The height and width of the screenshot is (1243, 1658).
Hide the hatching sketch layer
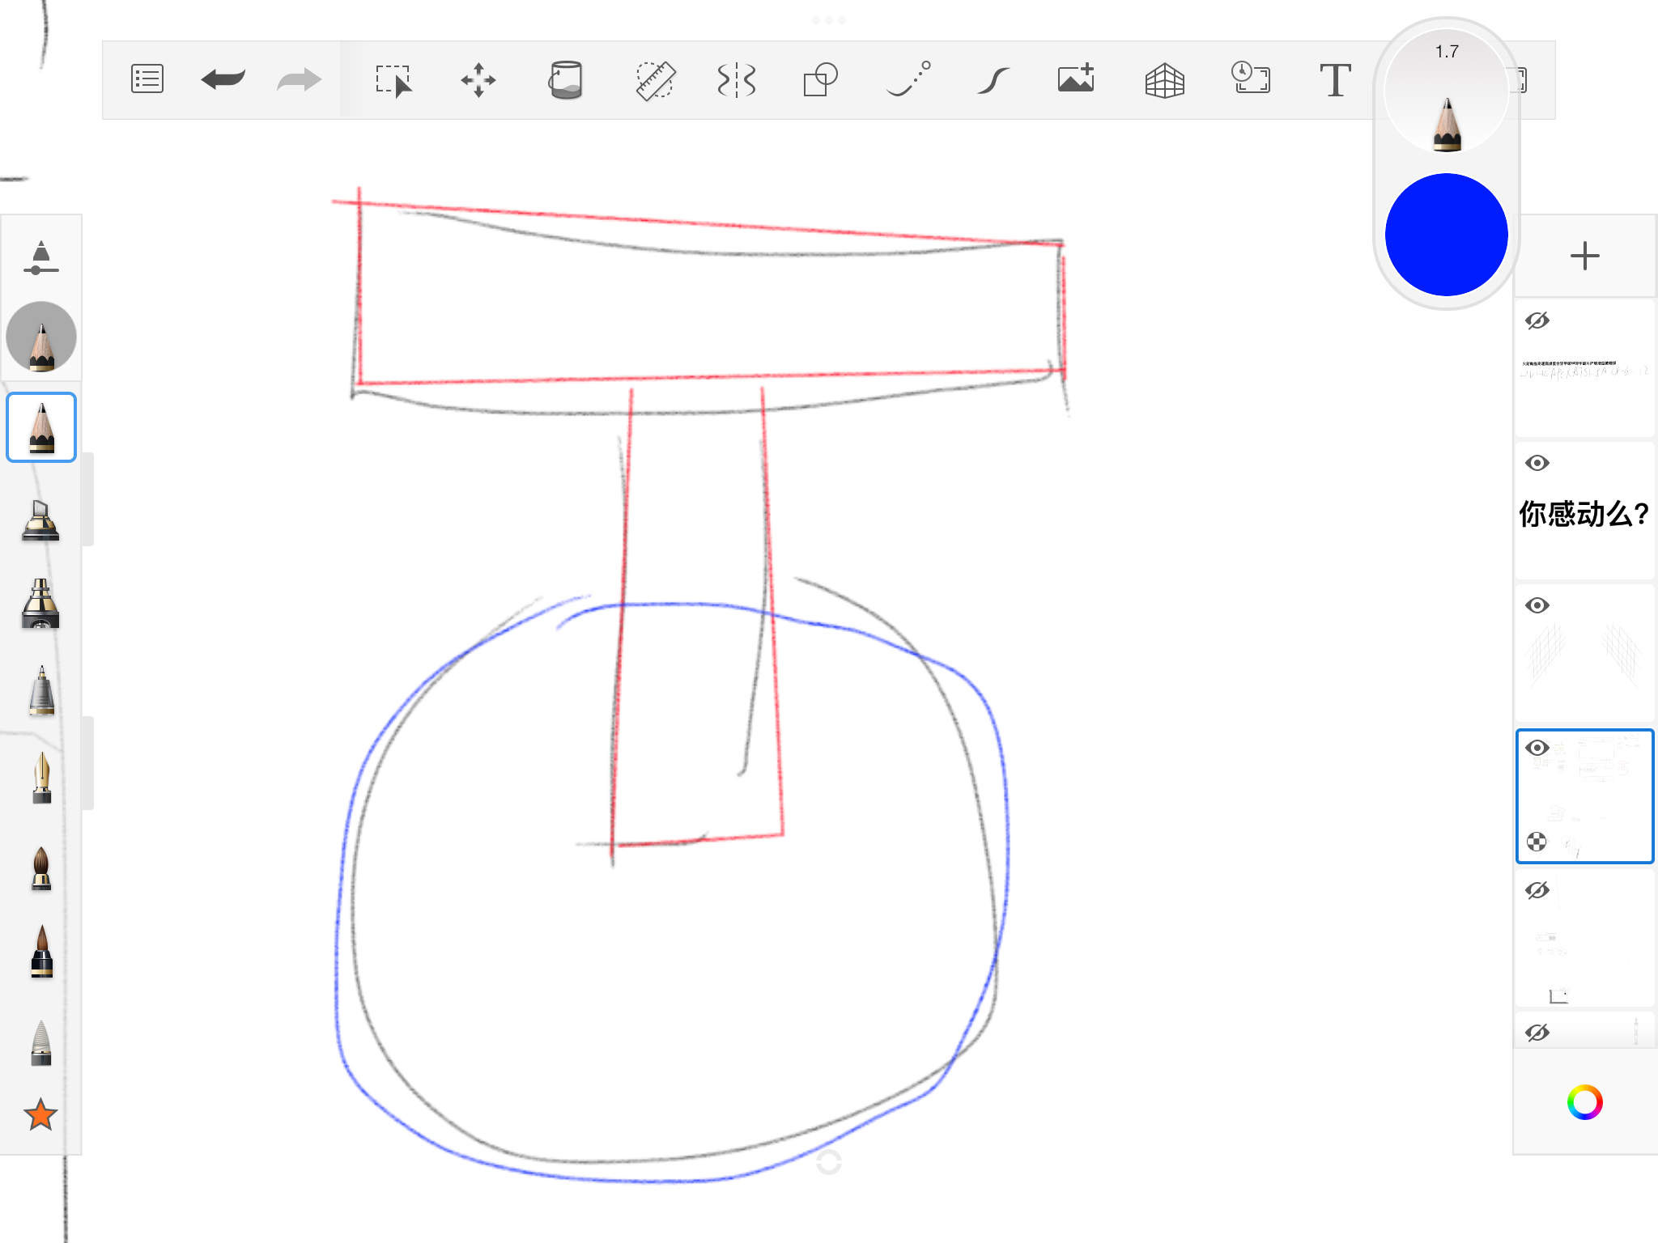(x=1537, y=605)
